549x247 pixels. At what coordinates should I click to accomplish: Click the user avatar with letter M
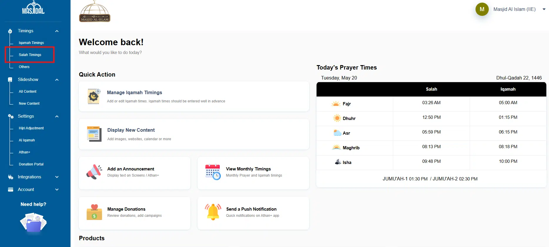482,9
